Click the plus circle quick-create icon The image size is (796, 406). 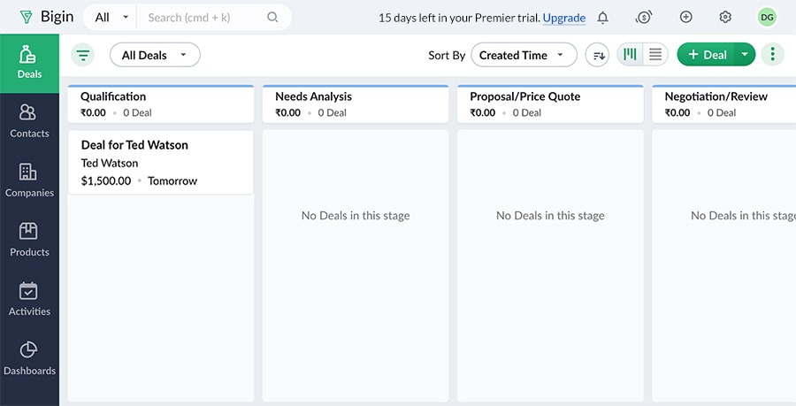point(685,18)
